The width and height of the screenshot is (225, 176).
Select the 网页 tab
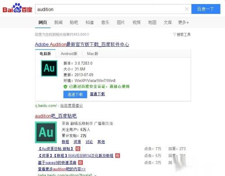(43, 23)
